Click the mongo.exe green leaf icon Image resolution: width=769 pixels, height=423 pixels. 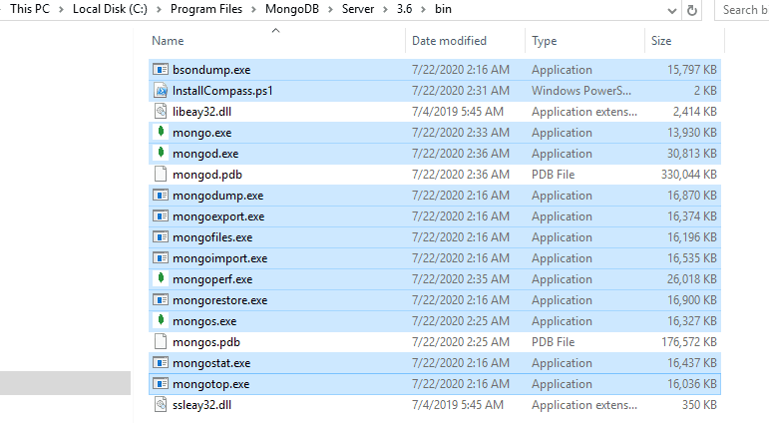(x=161, y=133)
